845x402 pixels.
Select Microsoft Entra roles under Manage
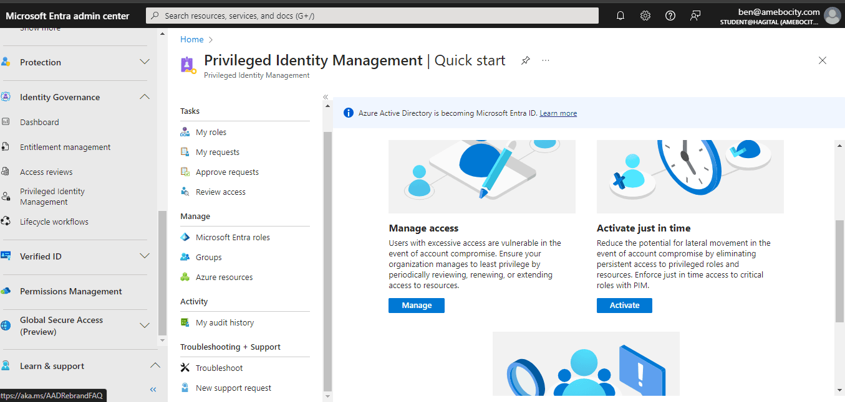coord(233,238)
